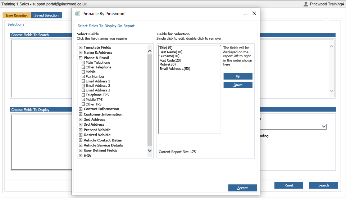
Task: Click Post Code(20) in selected fields list
Action: point(170,60)
